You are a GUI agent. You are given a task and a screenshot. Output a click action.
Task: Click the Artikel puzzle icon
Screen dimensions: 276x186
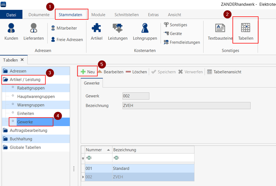(x=96, y=32)
